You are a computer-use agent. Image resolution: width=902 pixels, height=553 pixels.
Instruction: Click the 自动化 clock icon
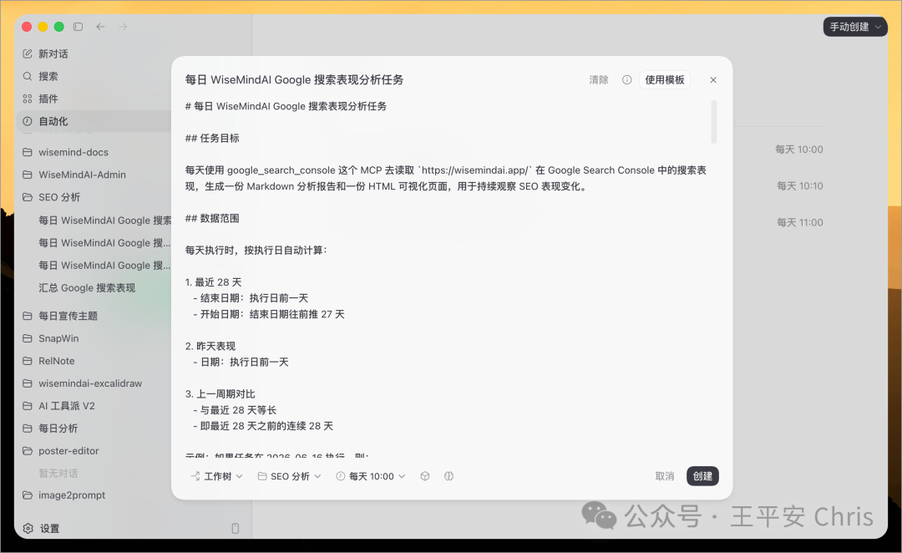(27, 121)
